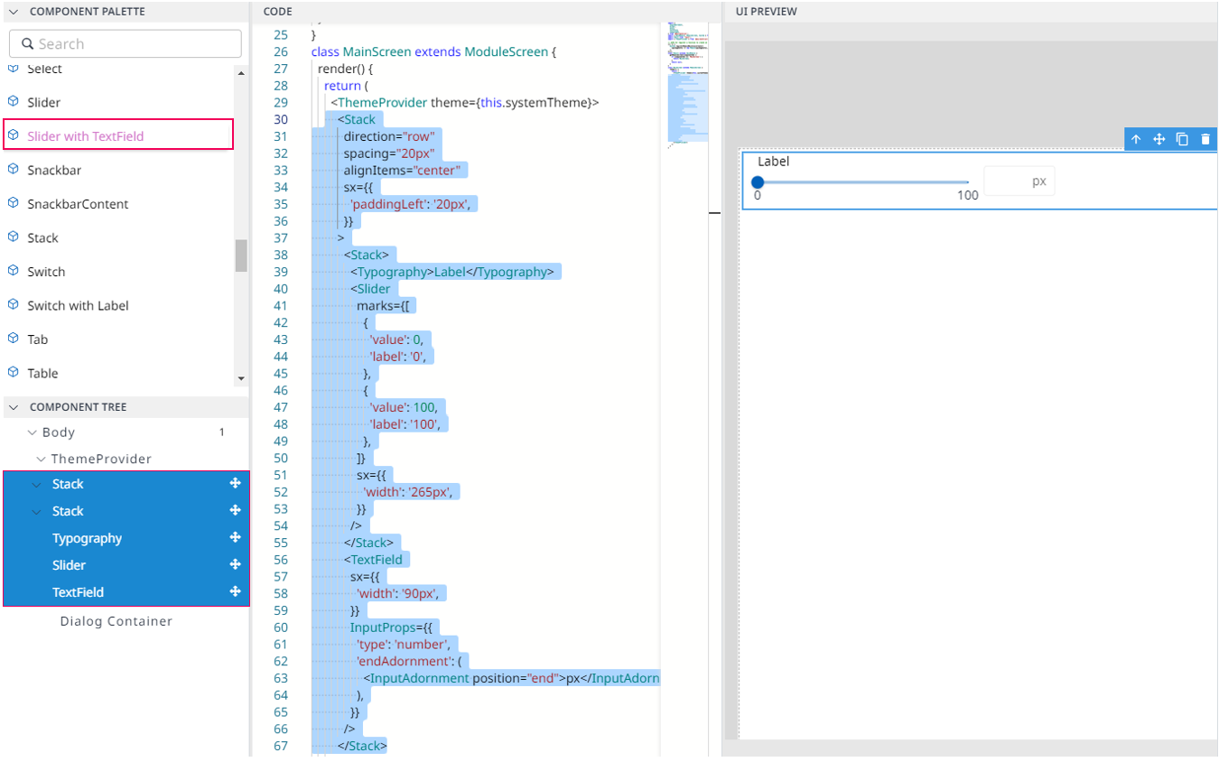Click the magnifier icon in the palette search

[x=27, y=43]
